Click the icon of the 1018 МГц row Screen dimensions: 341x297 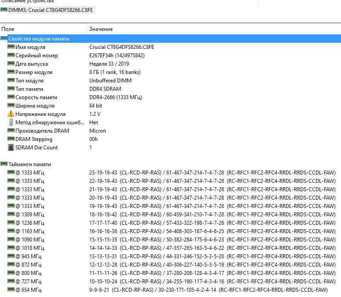pos(11,248)
